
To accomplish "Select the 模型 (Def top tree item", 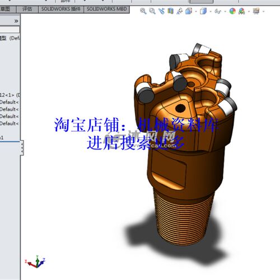I will pos(10,38).
